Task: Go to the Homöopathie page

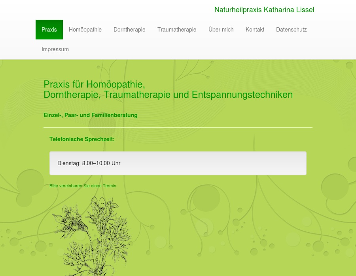Action: pos(85,30)
